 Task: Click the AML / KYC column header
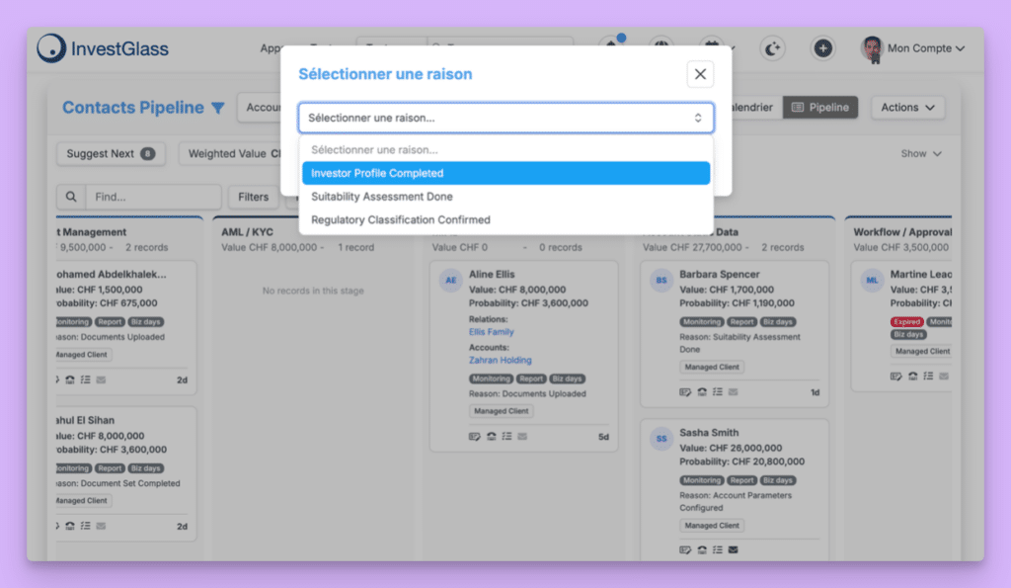coord(247,231)
